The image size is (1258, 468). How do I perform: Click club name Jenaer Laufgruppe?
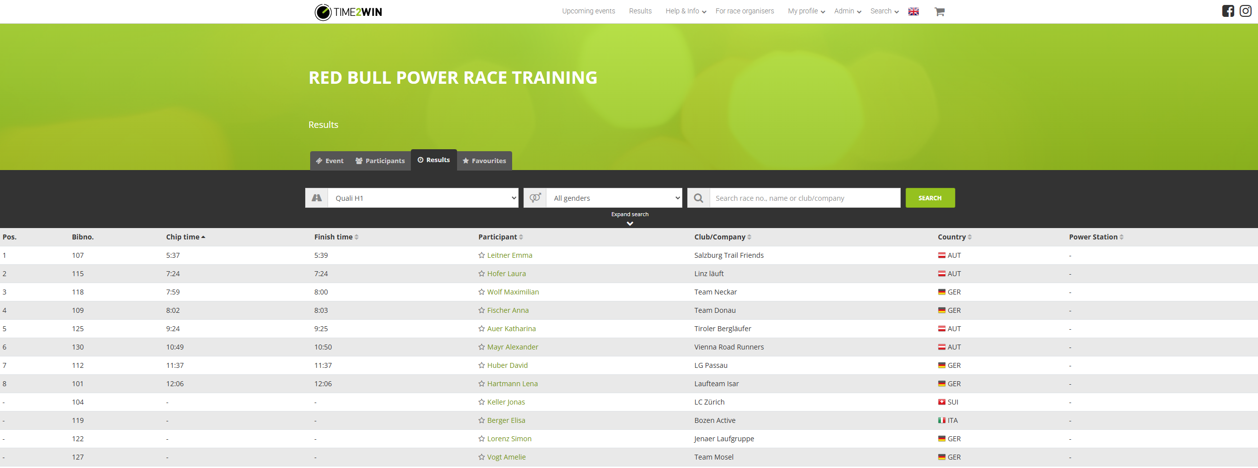[x=724, y=439]
